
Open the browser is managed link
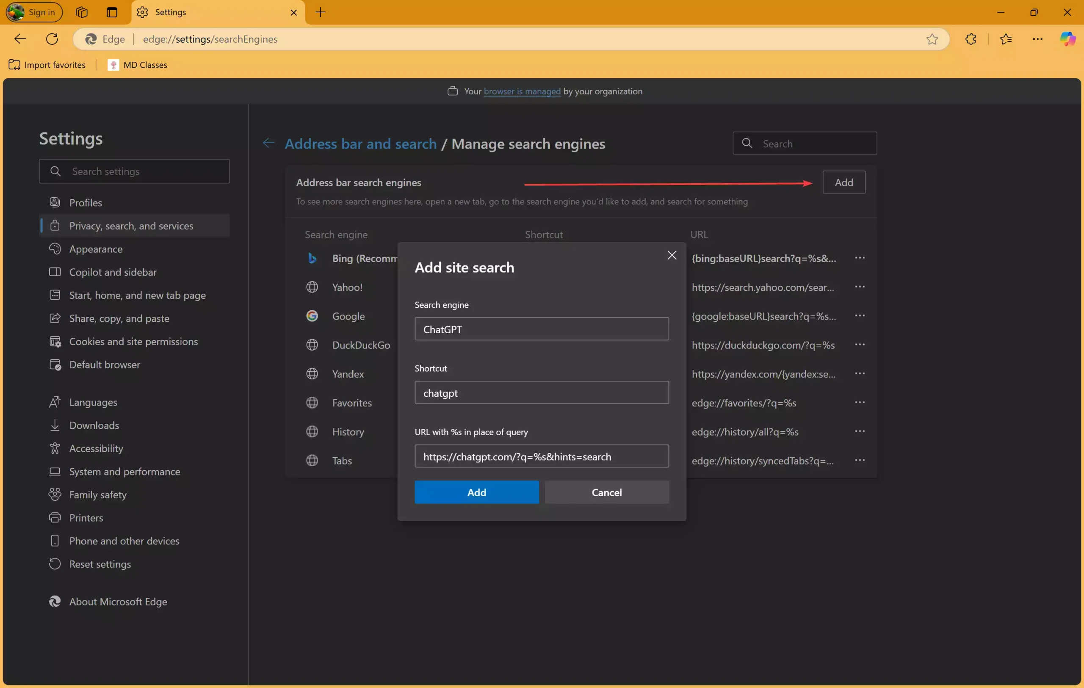[x=522, y=91]
